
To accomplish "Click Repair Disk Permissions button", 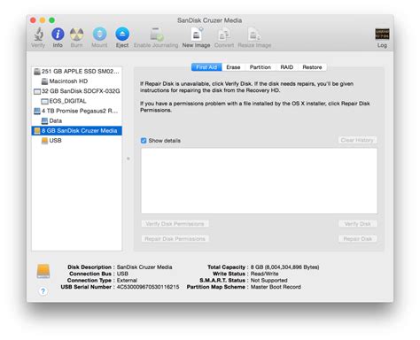I will point(175,239).
